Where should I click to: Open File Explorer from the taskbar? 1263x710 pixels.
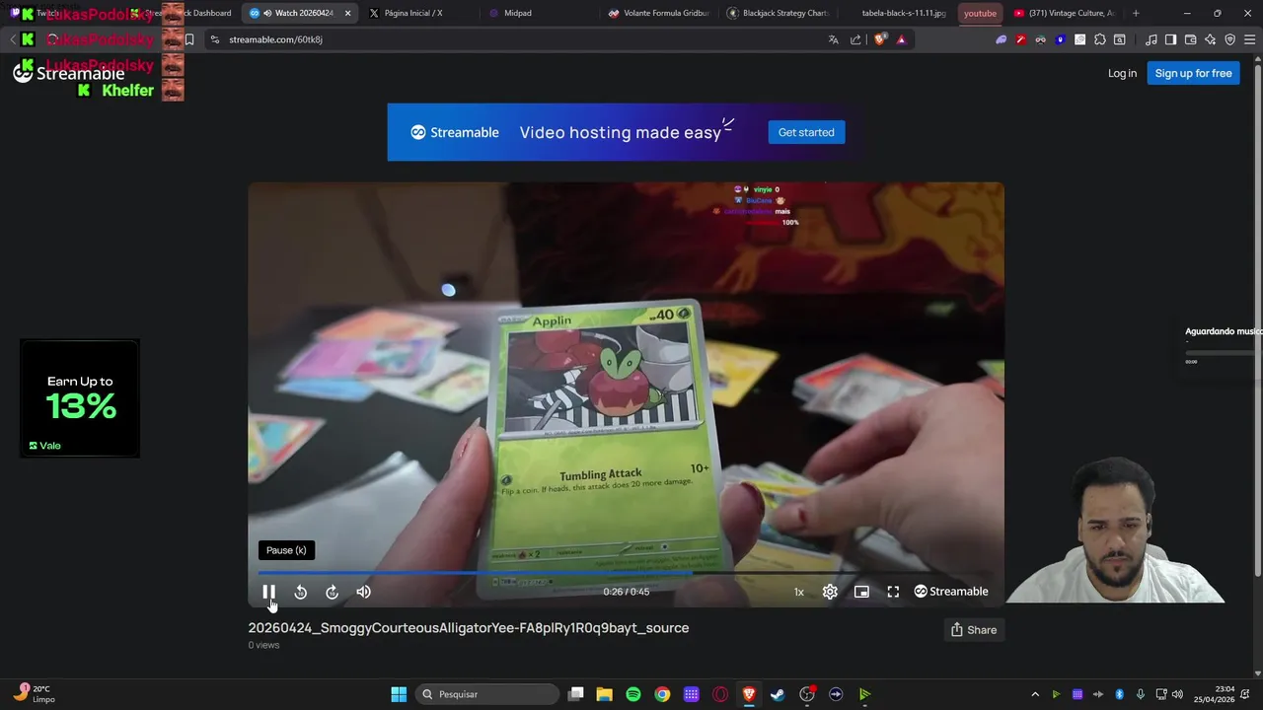point(605,694)
